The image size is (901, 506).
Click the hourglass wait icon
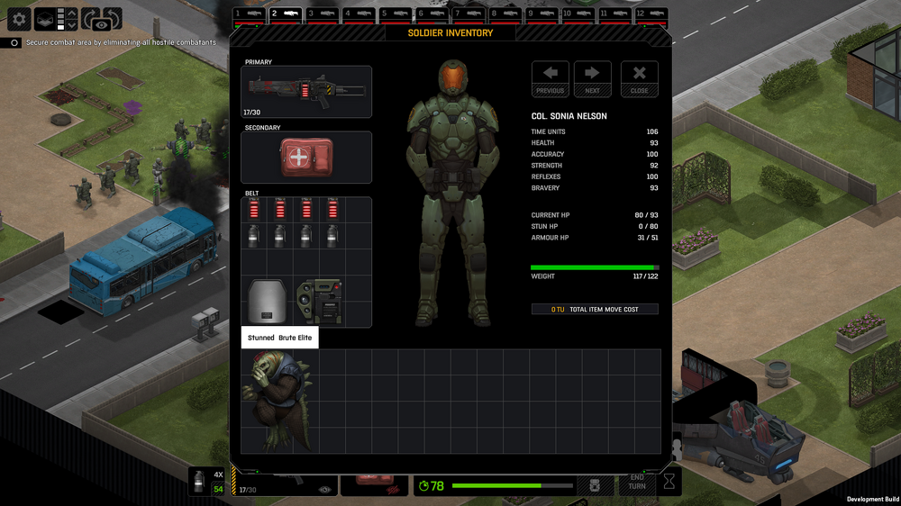(669, 482)
